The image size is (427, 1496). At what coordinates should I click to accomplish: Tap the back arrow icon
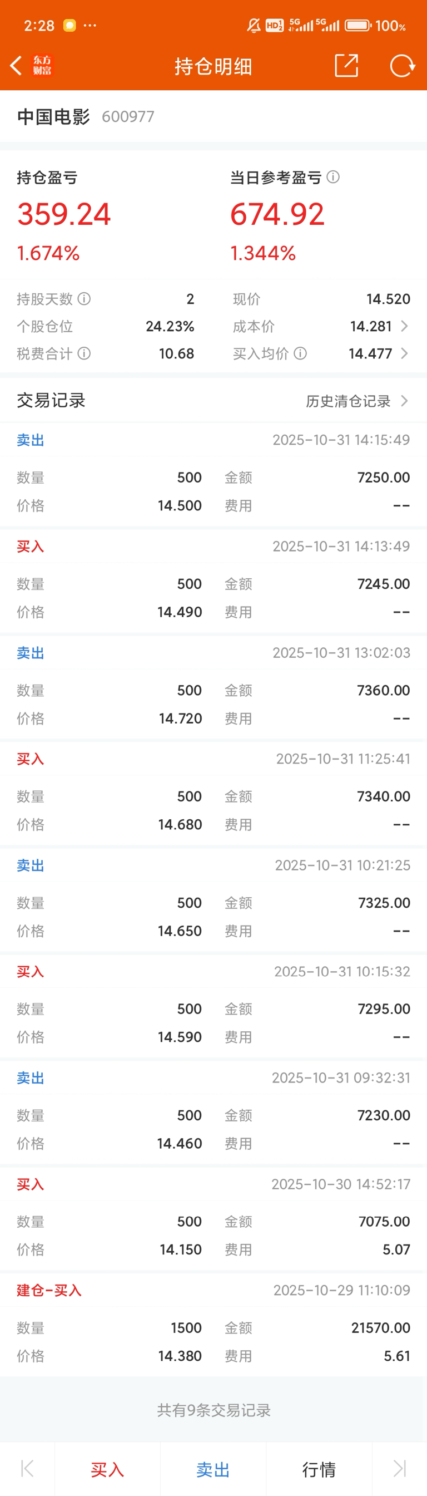tap(16, 66)
